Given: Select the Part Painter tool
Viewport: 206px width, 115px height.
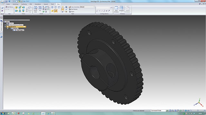Looking at the screenshot, I should 73,9.
